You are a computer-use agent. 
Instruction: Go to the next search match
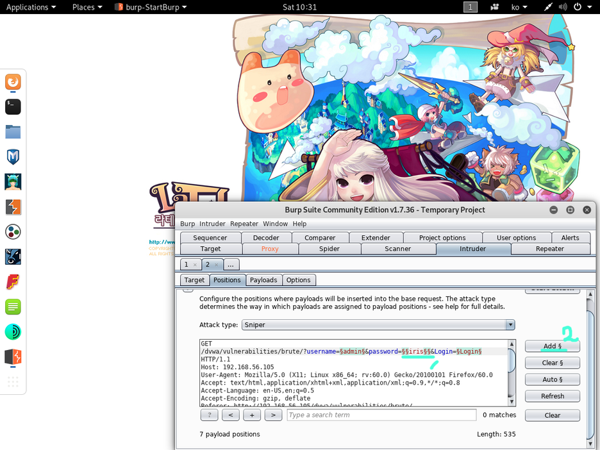pyautogui.click(x=273, y=415)
